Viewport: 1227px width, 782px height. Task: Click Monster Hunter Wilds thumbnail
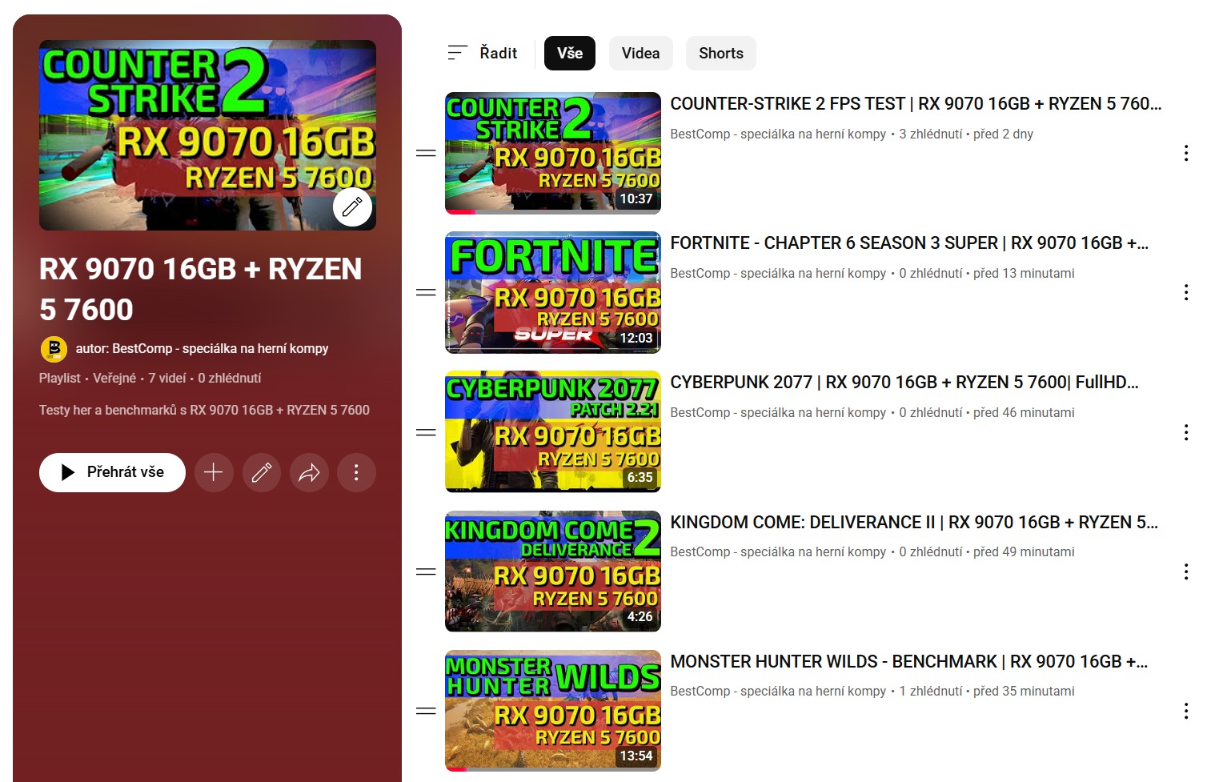pos(553,711)
